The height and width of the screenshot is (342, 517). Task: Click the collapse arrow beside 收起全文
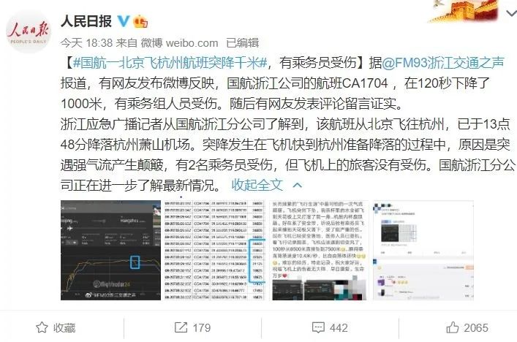[298, 185]
